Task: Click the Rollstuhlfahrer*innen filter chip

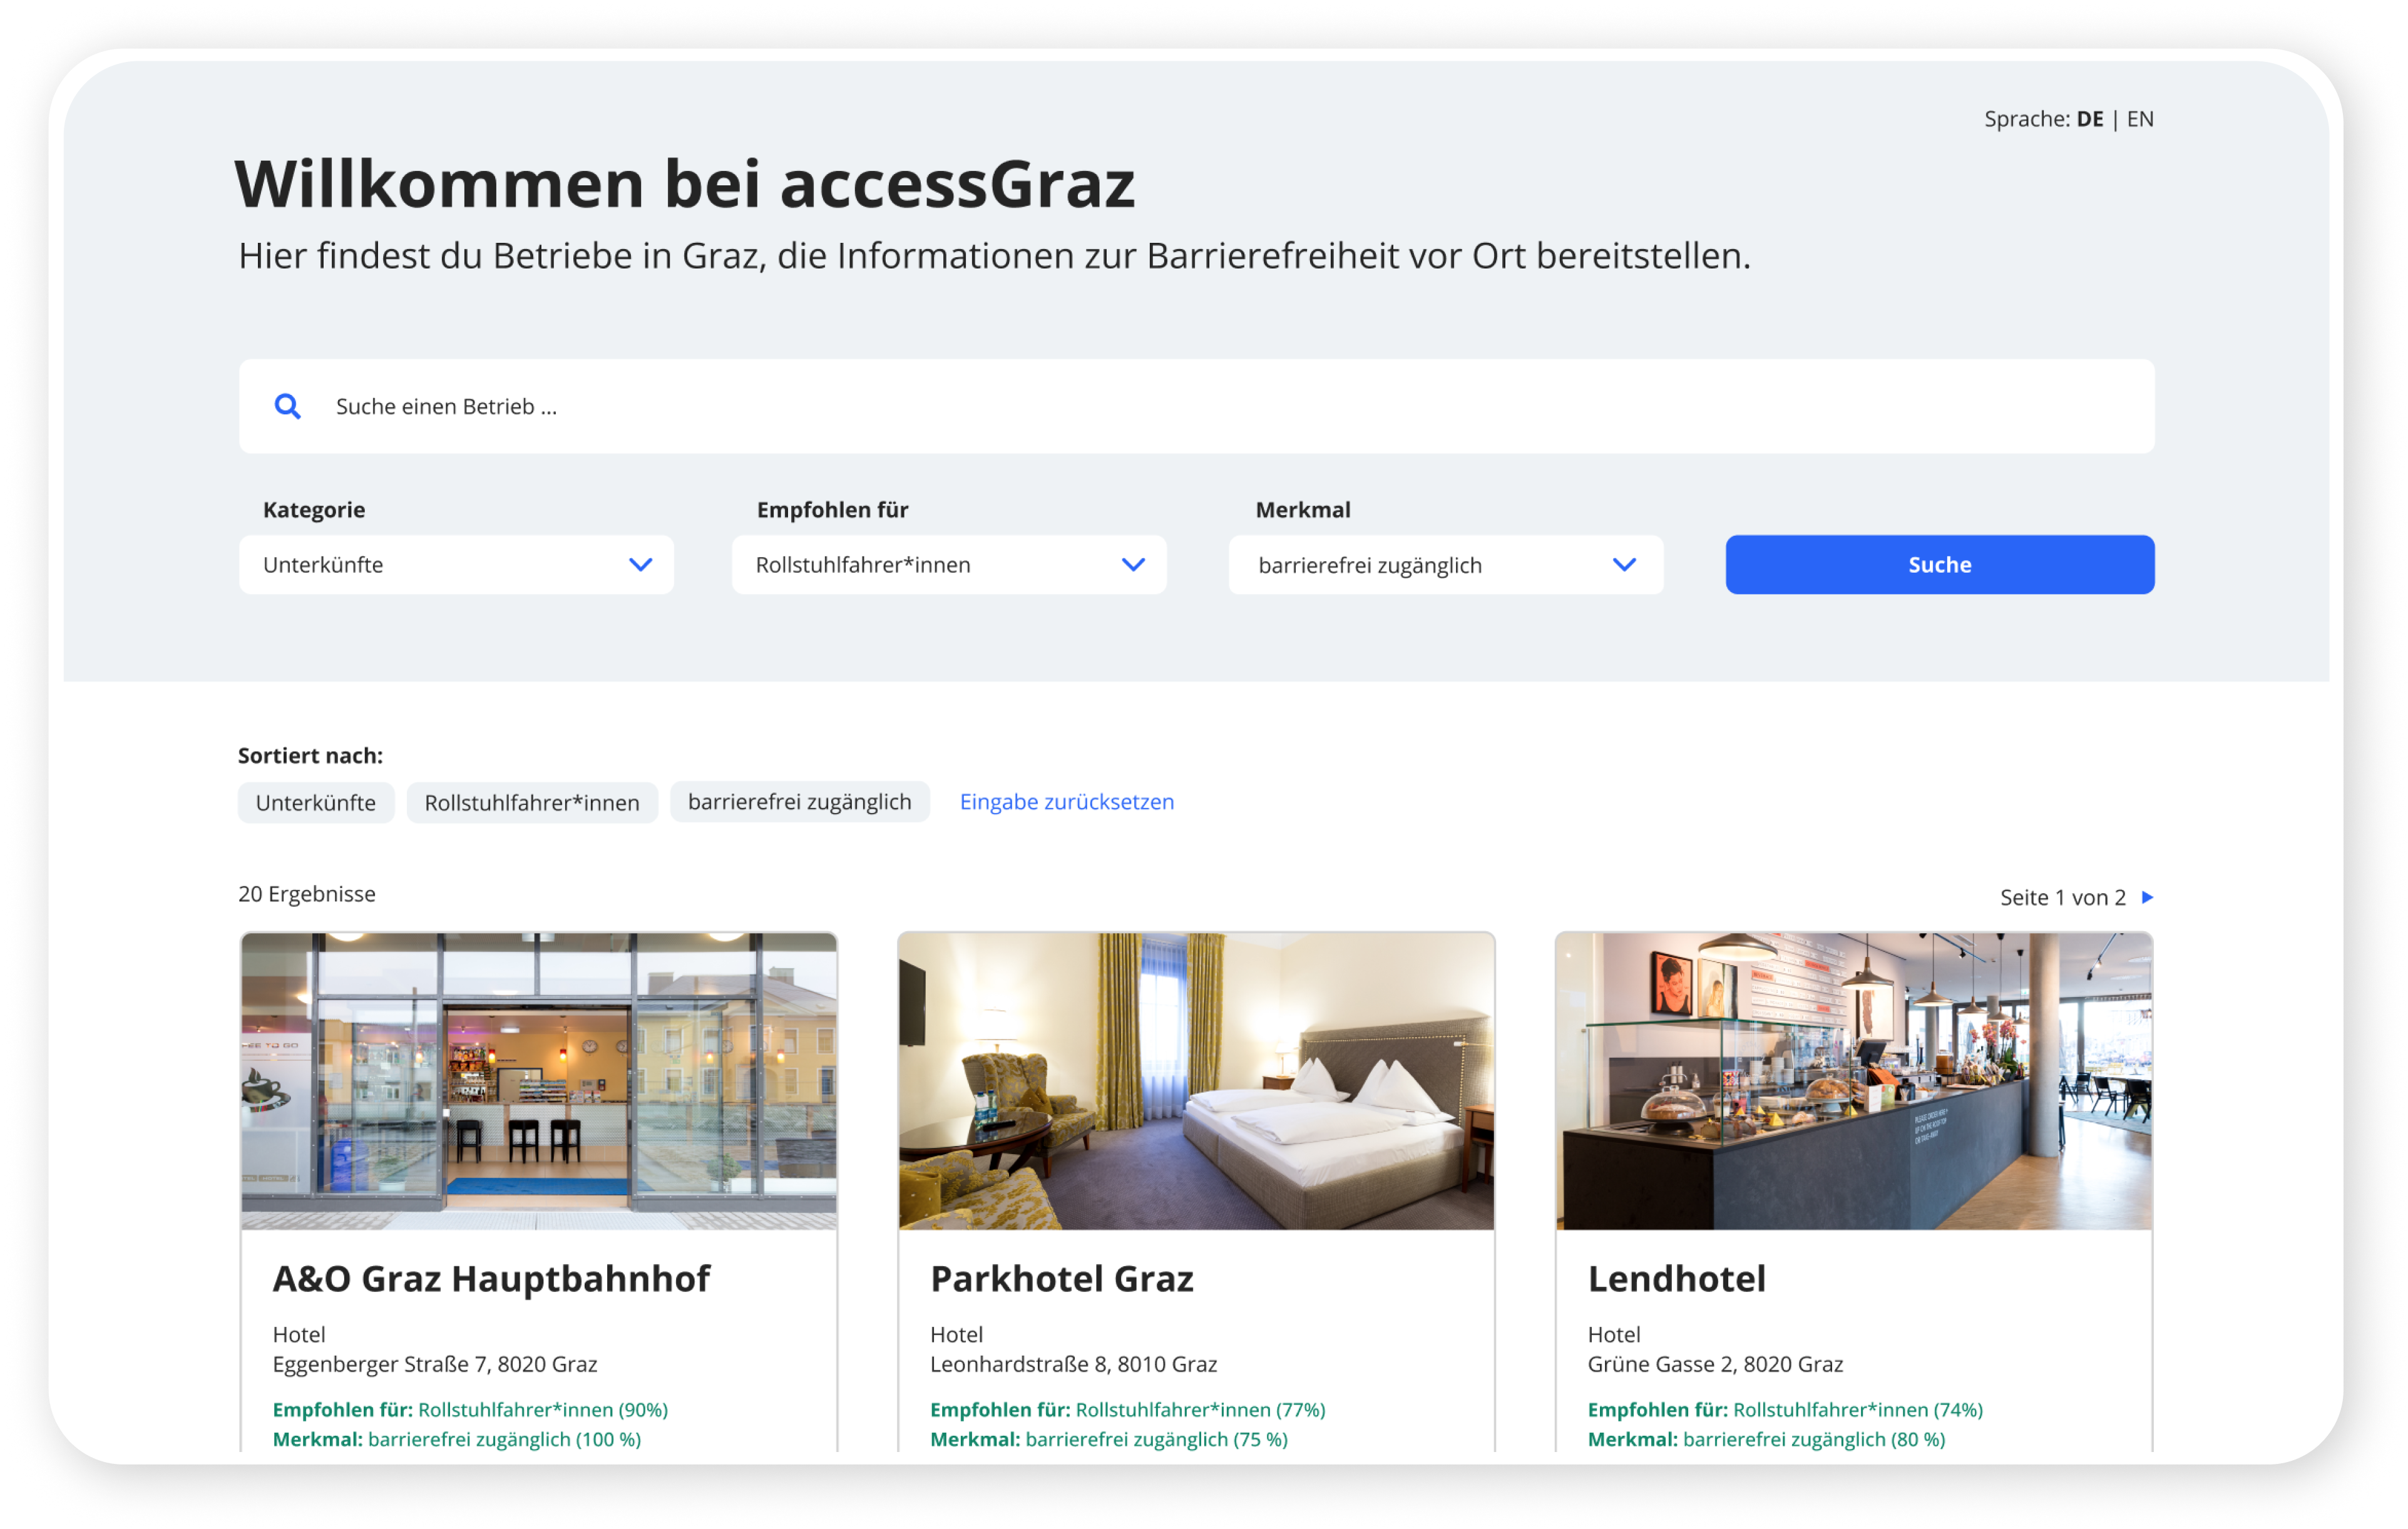Action: click(532, 803)
